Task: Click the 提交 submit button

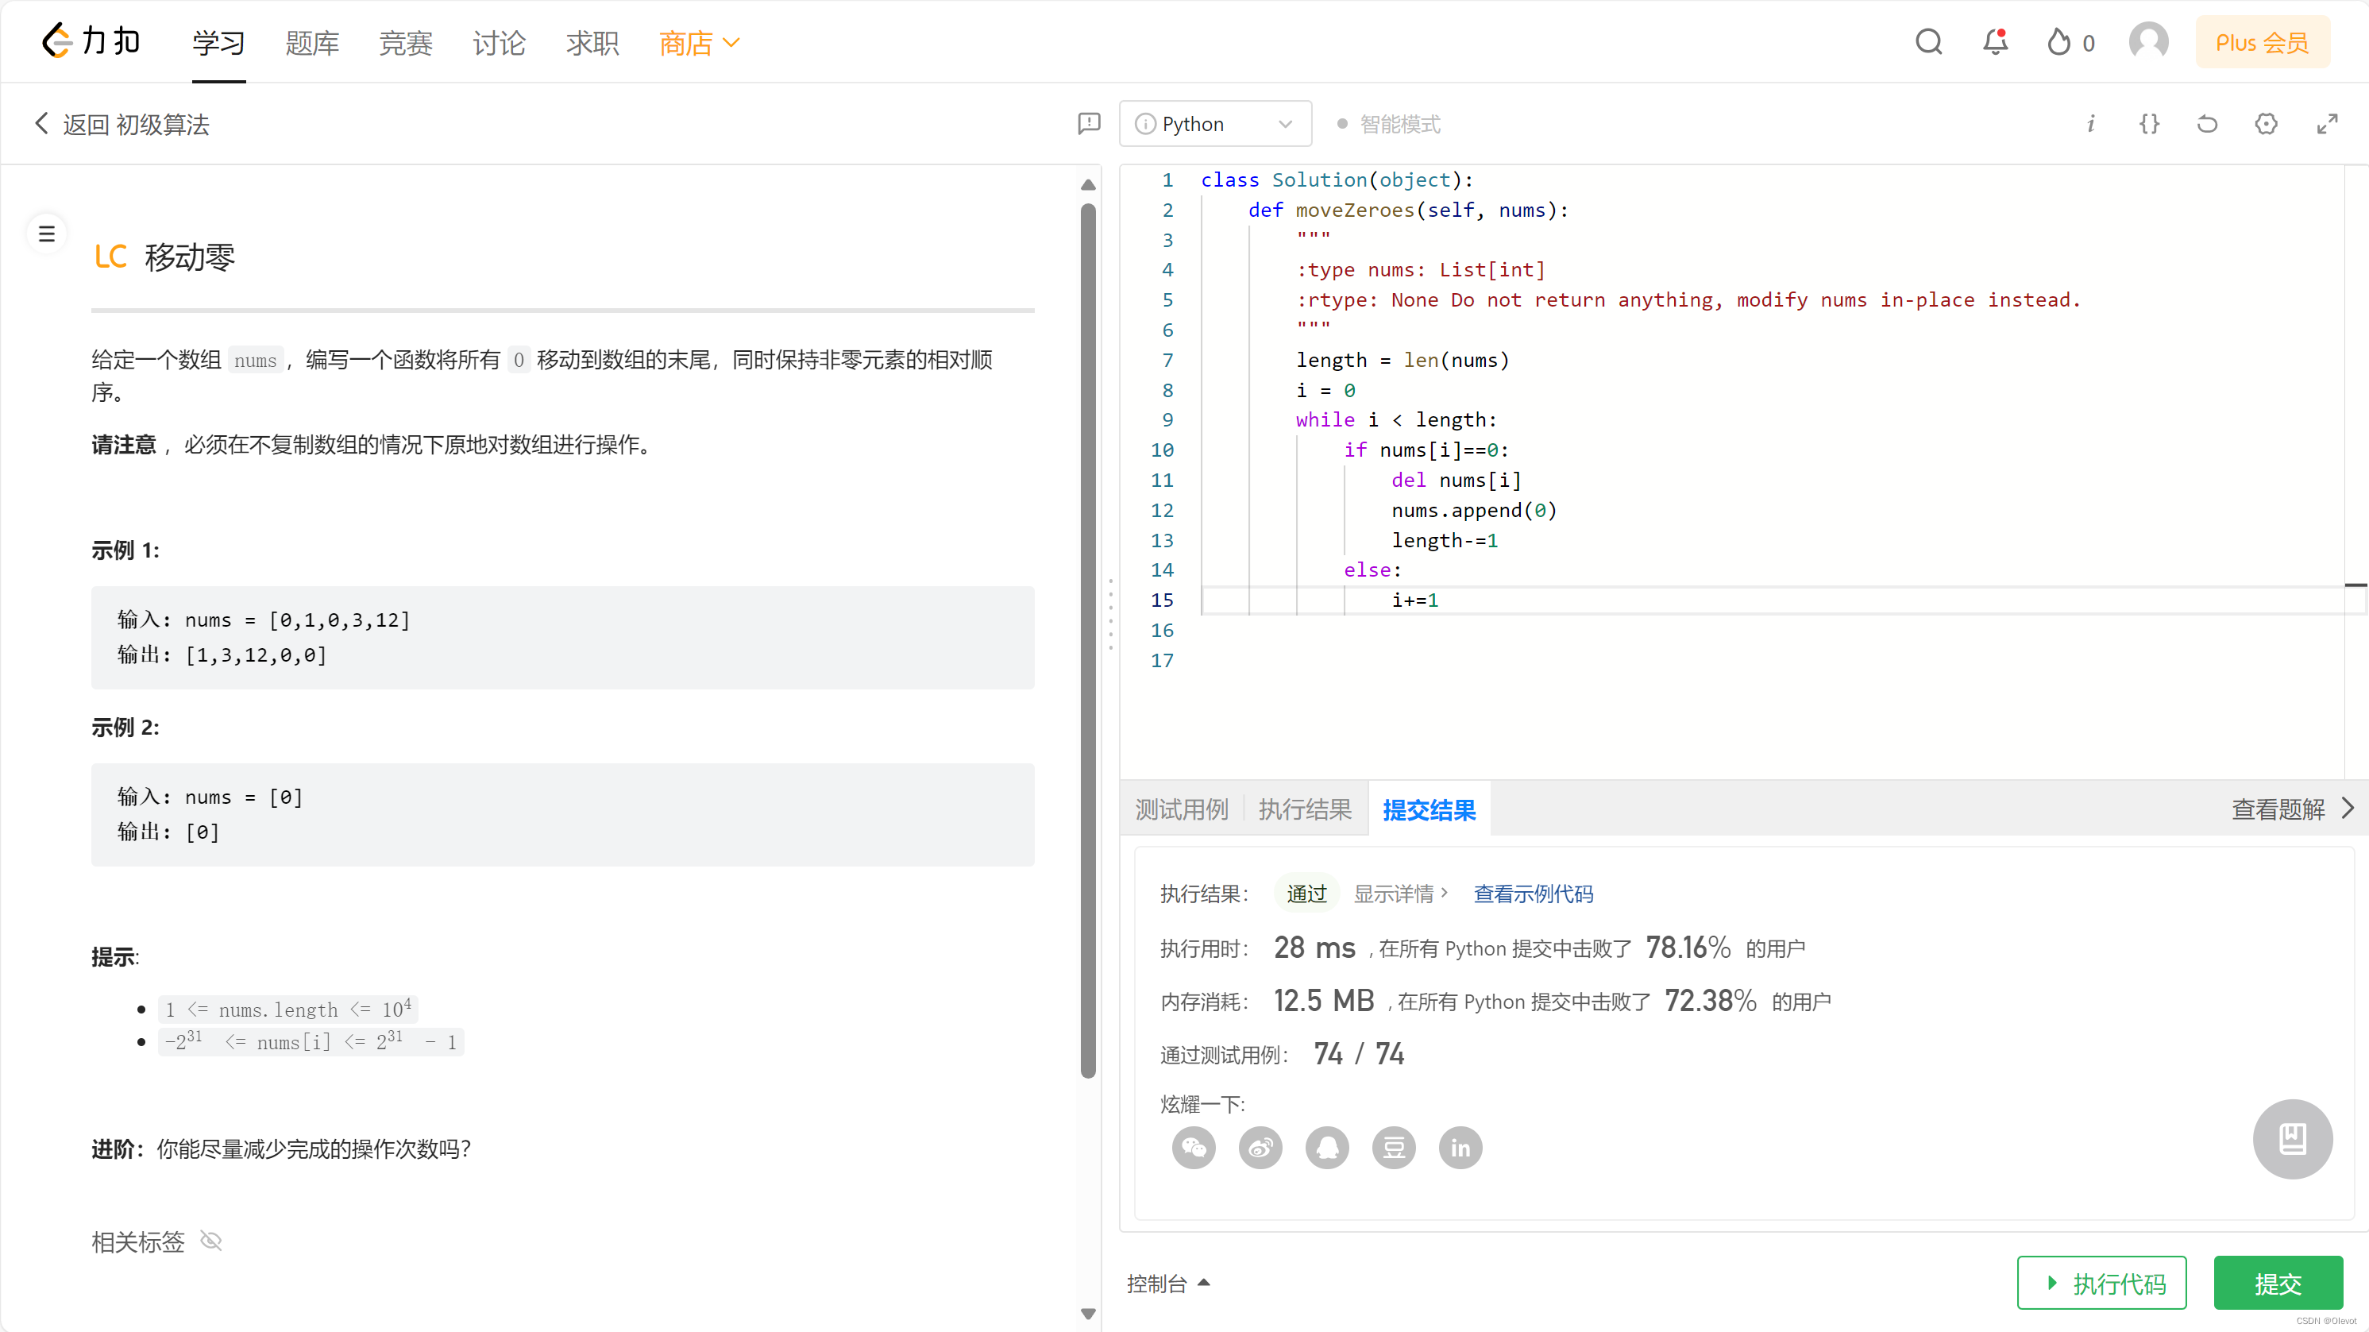Action: coord(2277,1282)
